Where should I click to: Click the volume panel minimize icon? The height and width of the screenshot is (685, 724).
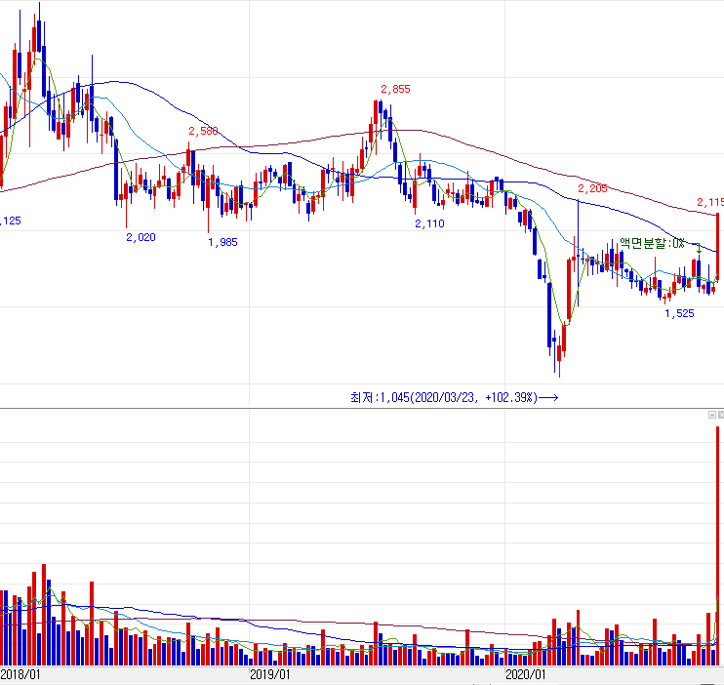point(712,415)
